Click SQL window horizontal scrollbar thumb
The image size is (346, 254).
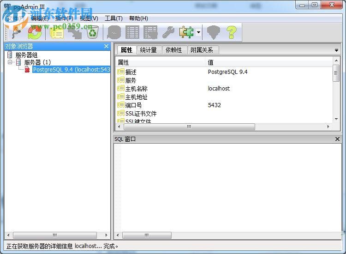(x=147, y=235)
